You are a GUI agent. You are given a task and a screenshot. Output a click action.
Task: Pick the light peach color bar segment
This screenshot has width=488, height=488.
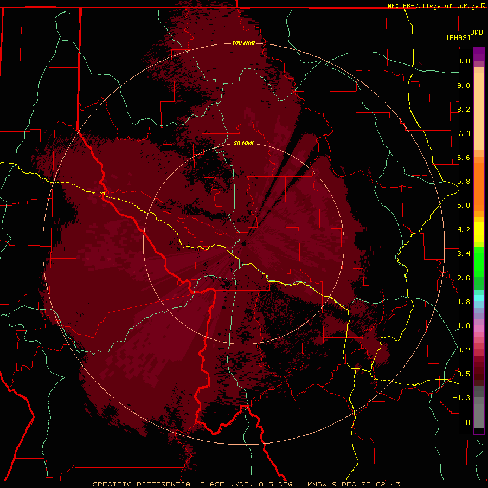pos(479,111)
